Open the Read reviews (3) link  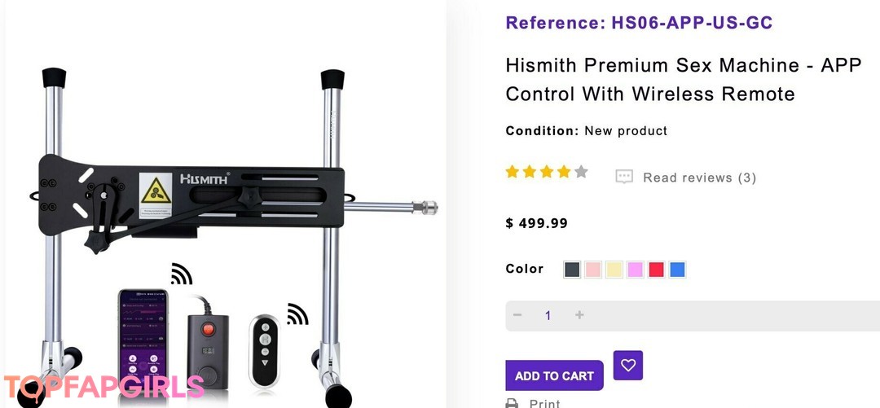699,178
